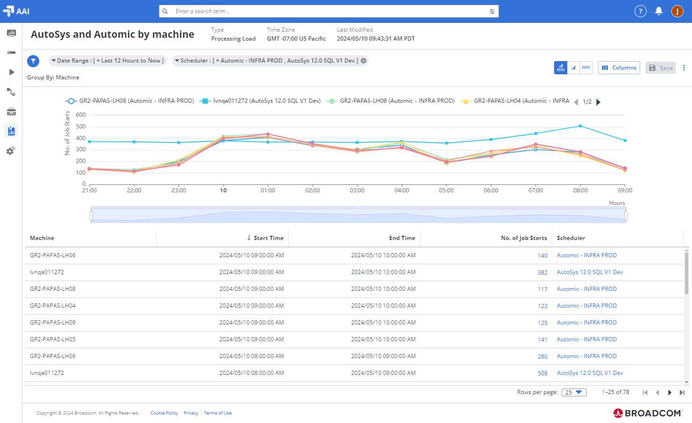Switch to chart and table view
The image size is (692, 423).
point(561,68)
